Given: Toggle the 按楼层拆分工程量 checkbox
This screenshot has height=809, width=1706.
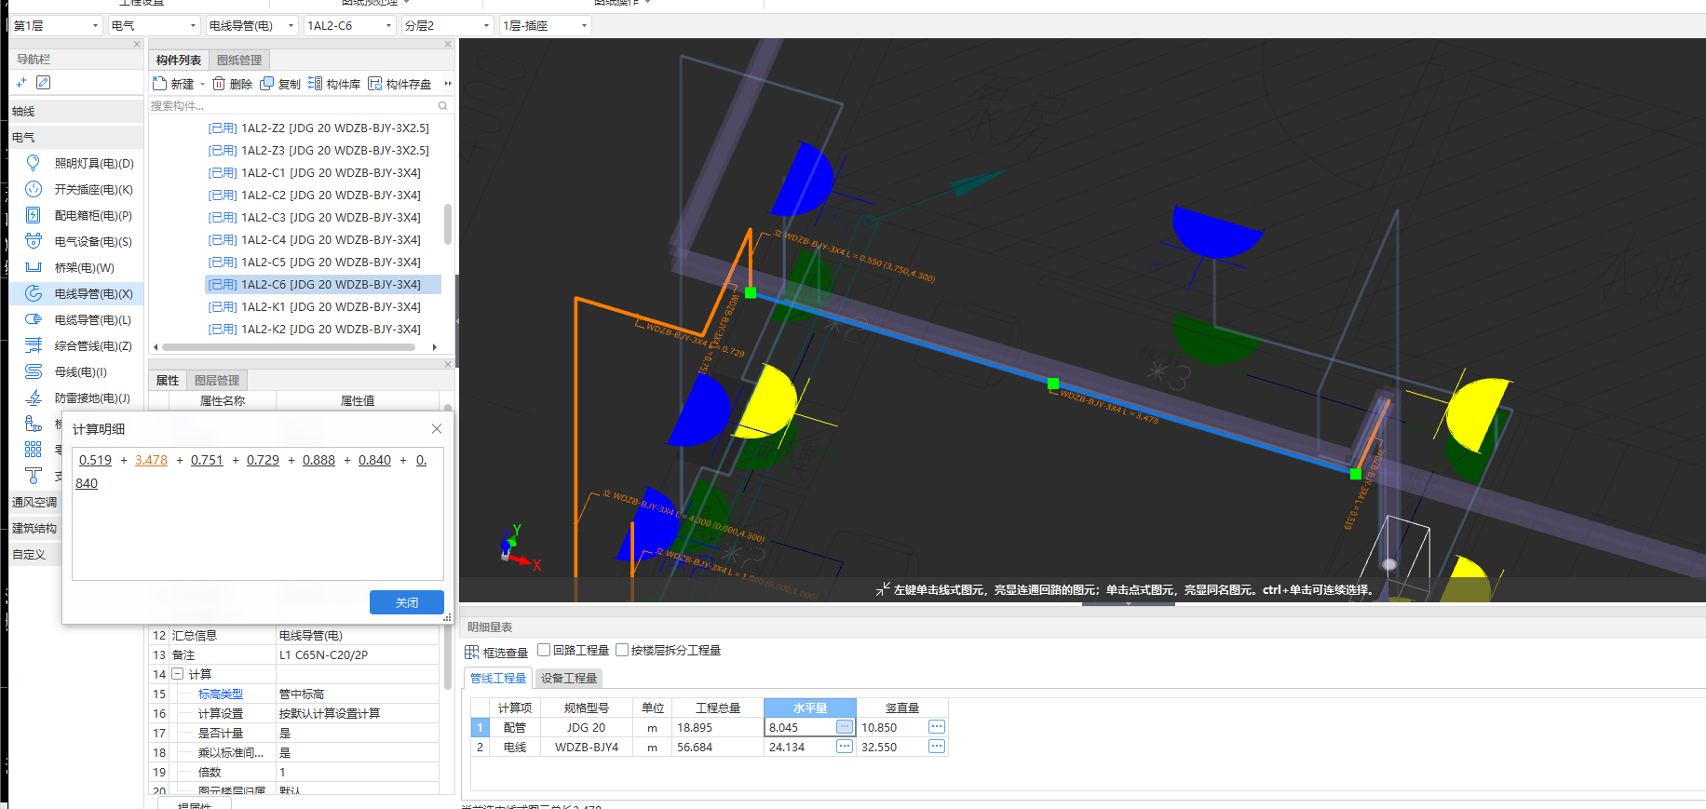Looking at the screenshot, I should (622, 650).
